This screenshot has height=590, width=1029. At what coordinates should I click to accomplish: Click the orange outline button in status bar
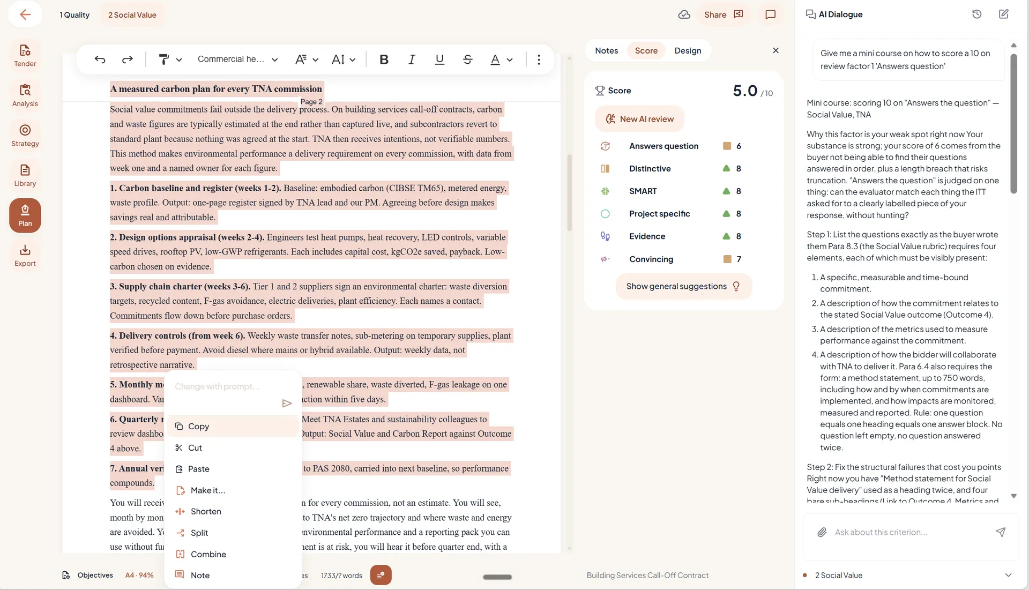(381, 575)
